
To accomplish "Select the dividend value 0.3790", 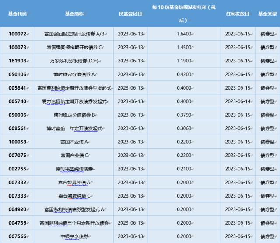I will [x=184, y=115].
